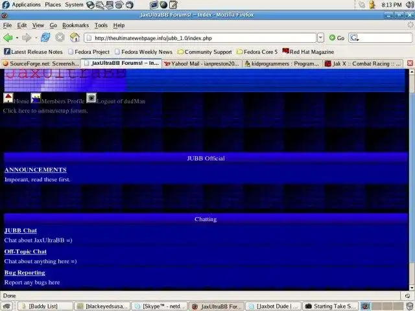Click the Members Profile icon

[36, 98]
